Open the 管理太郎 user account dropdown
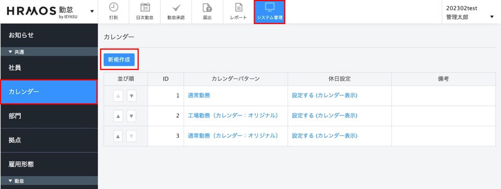The height and width of the screenshot is (189, 501). [x=492, y=17]
